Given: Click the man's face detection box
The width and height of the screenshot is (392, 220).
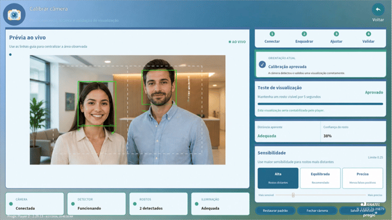Looking at the screenshot, I should pos(159,87).
